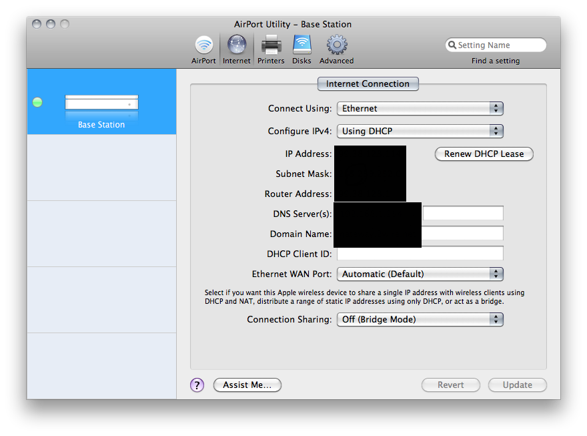
Task: Open the Configure IPv4 dropdown
Action: (420, 131)
